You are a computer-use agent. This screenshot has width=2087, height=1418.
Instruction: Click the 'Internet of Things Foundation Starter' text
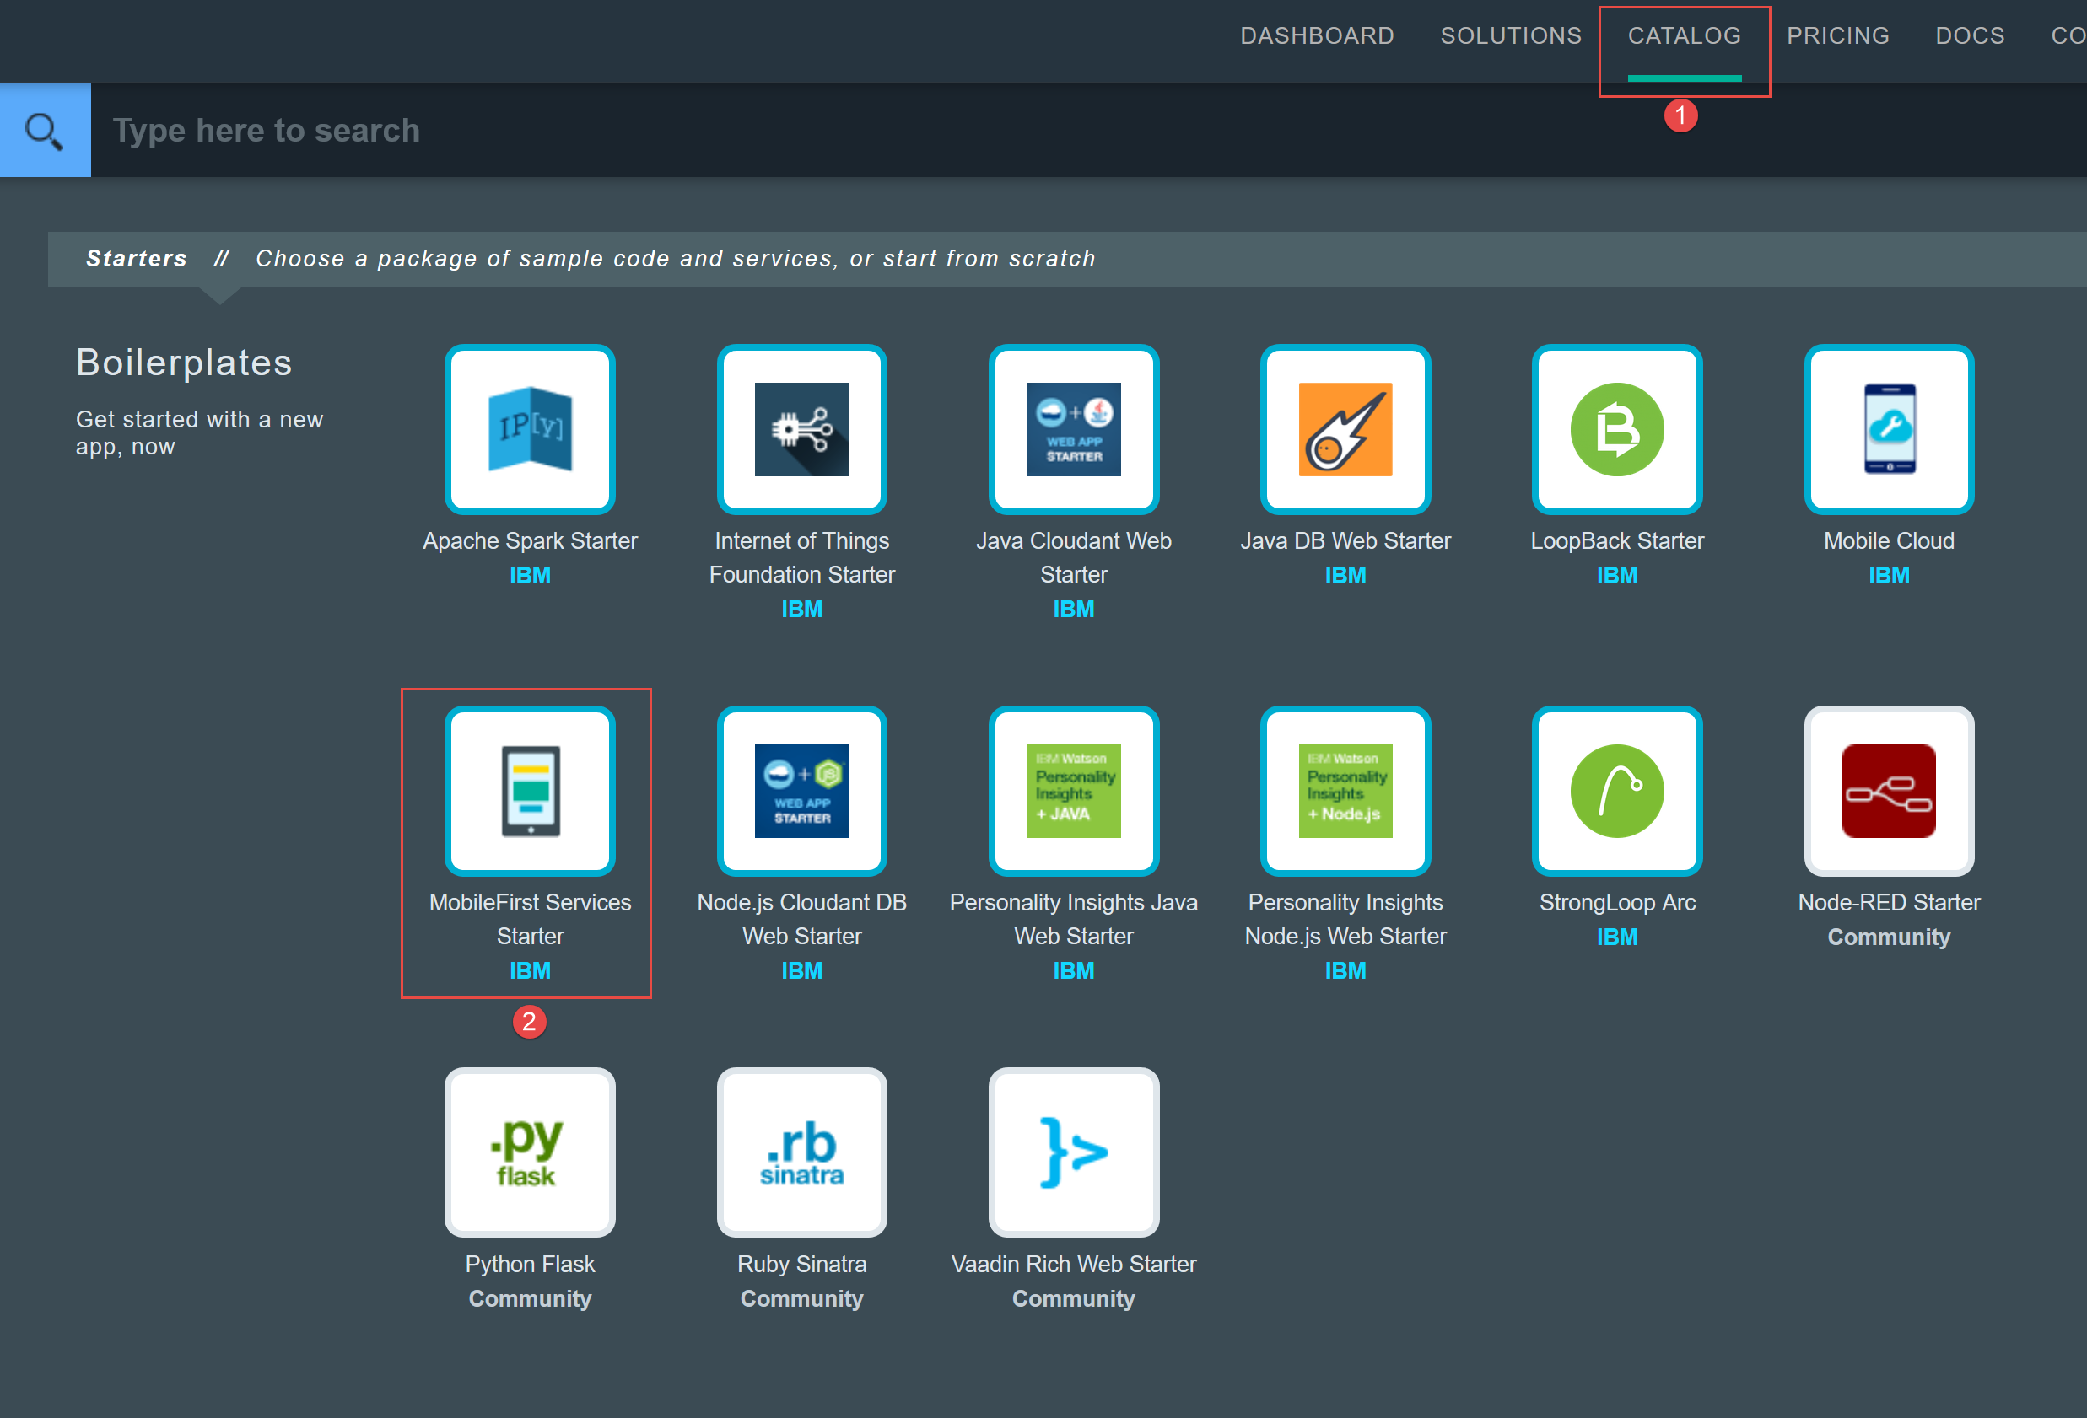pos(802,557)
